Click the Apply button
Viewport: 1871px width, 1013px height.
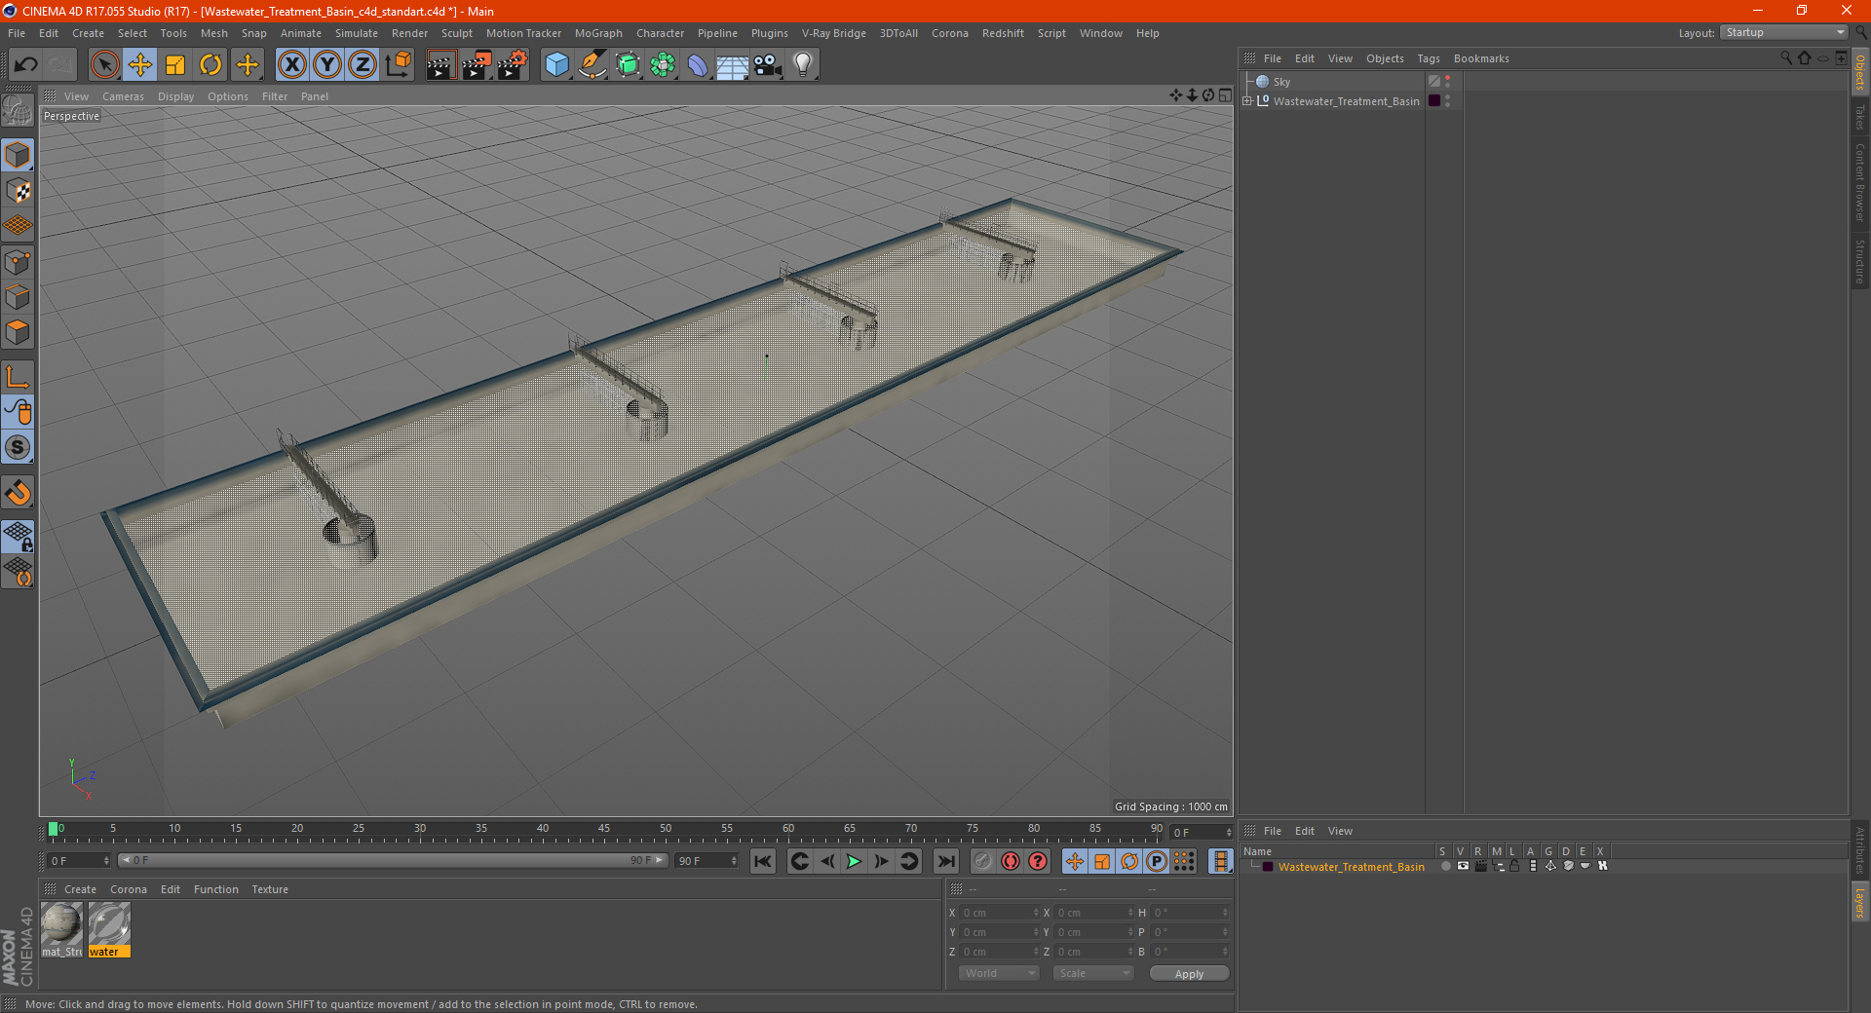tap(1189, 973)
